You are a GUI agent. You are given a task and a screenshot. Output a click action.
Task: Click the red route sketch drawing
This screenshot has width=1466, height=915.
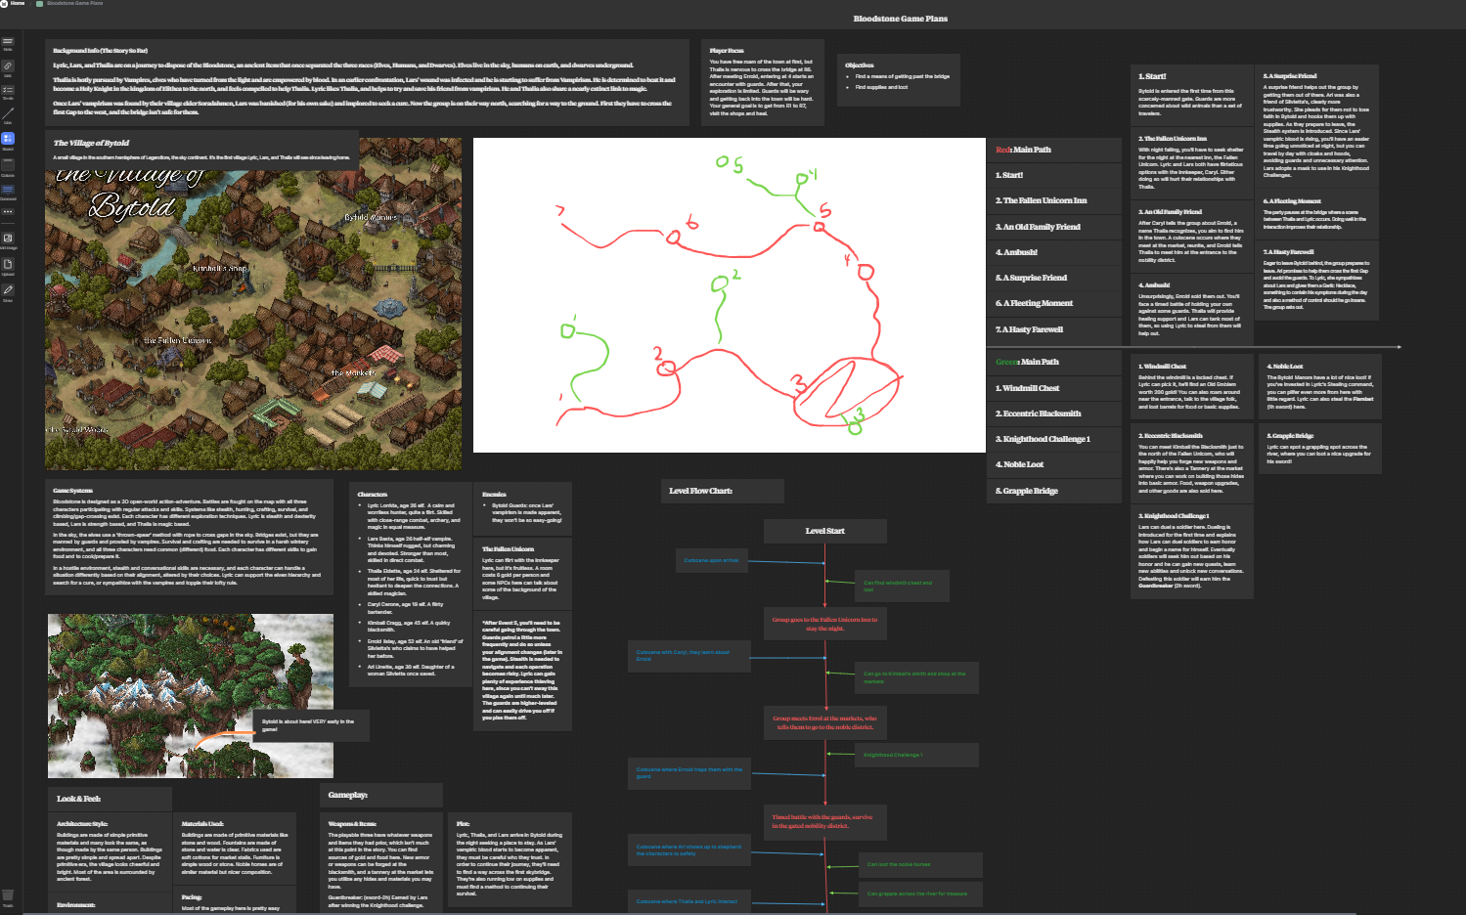coord(729,295)
